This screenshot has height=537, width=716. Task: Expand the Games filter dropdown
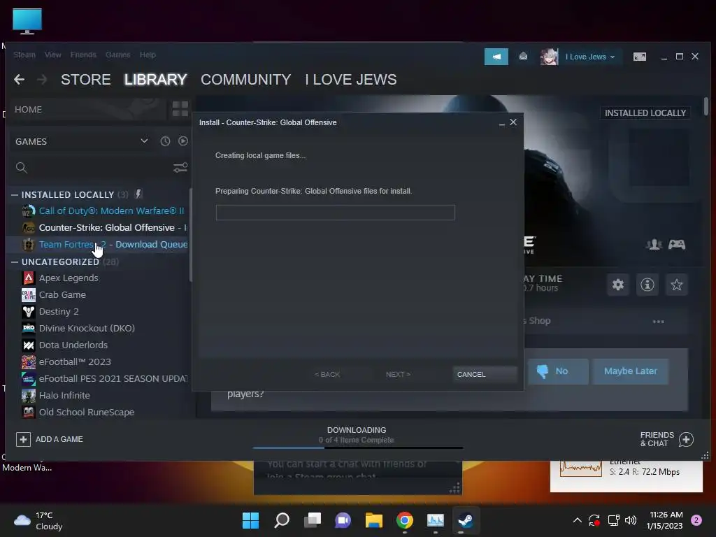coord(144,141)
